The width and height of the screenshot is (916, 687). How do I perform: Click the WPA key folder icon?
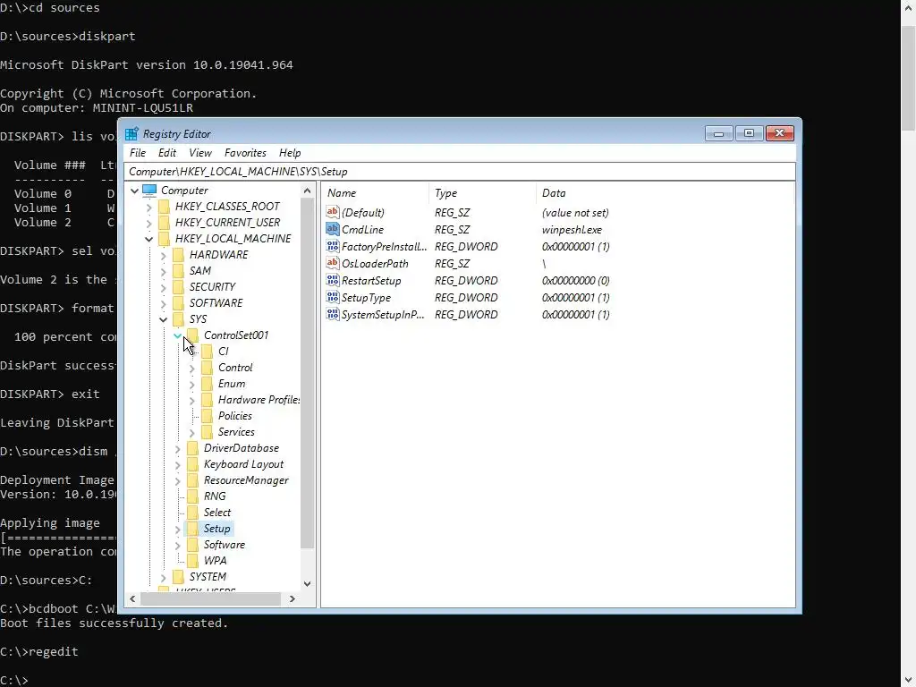tap(193, 561)
